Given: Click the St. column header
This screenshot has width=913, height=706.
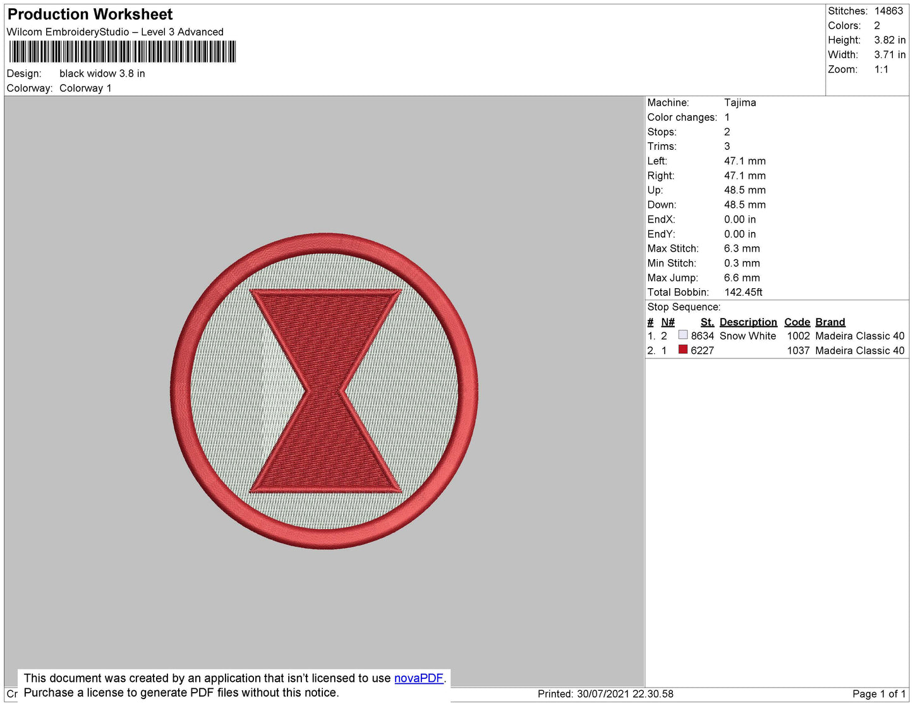Looking at the screenshot, I should (707, 322).
